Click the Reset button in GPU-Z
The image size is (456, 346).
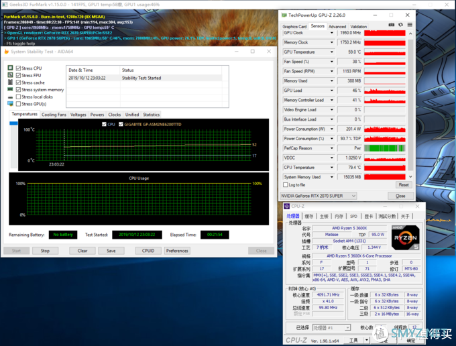[404, 184]
